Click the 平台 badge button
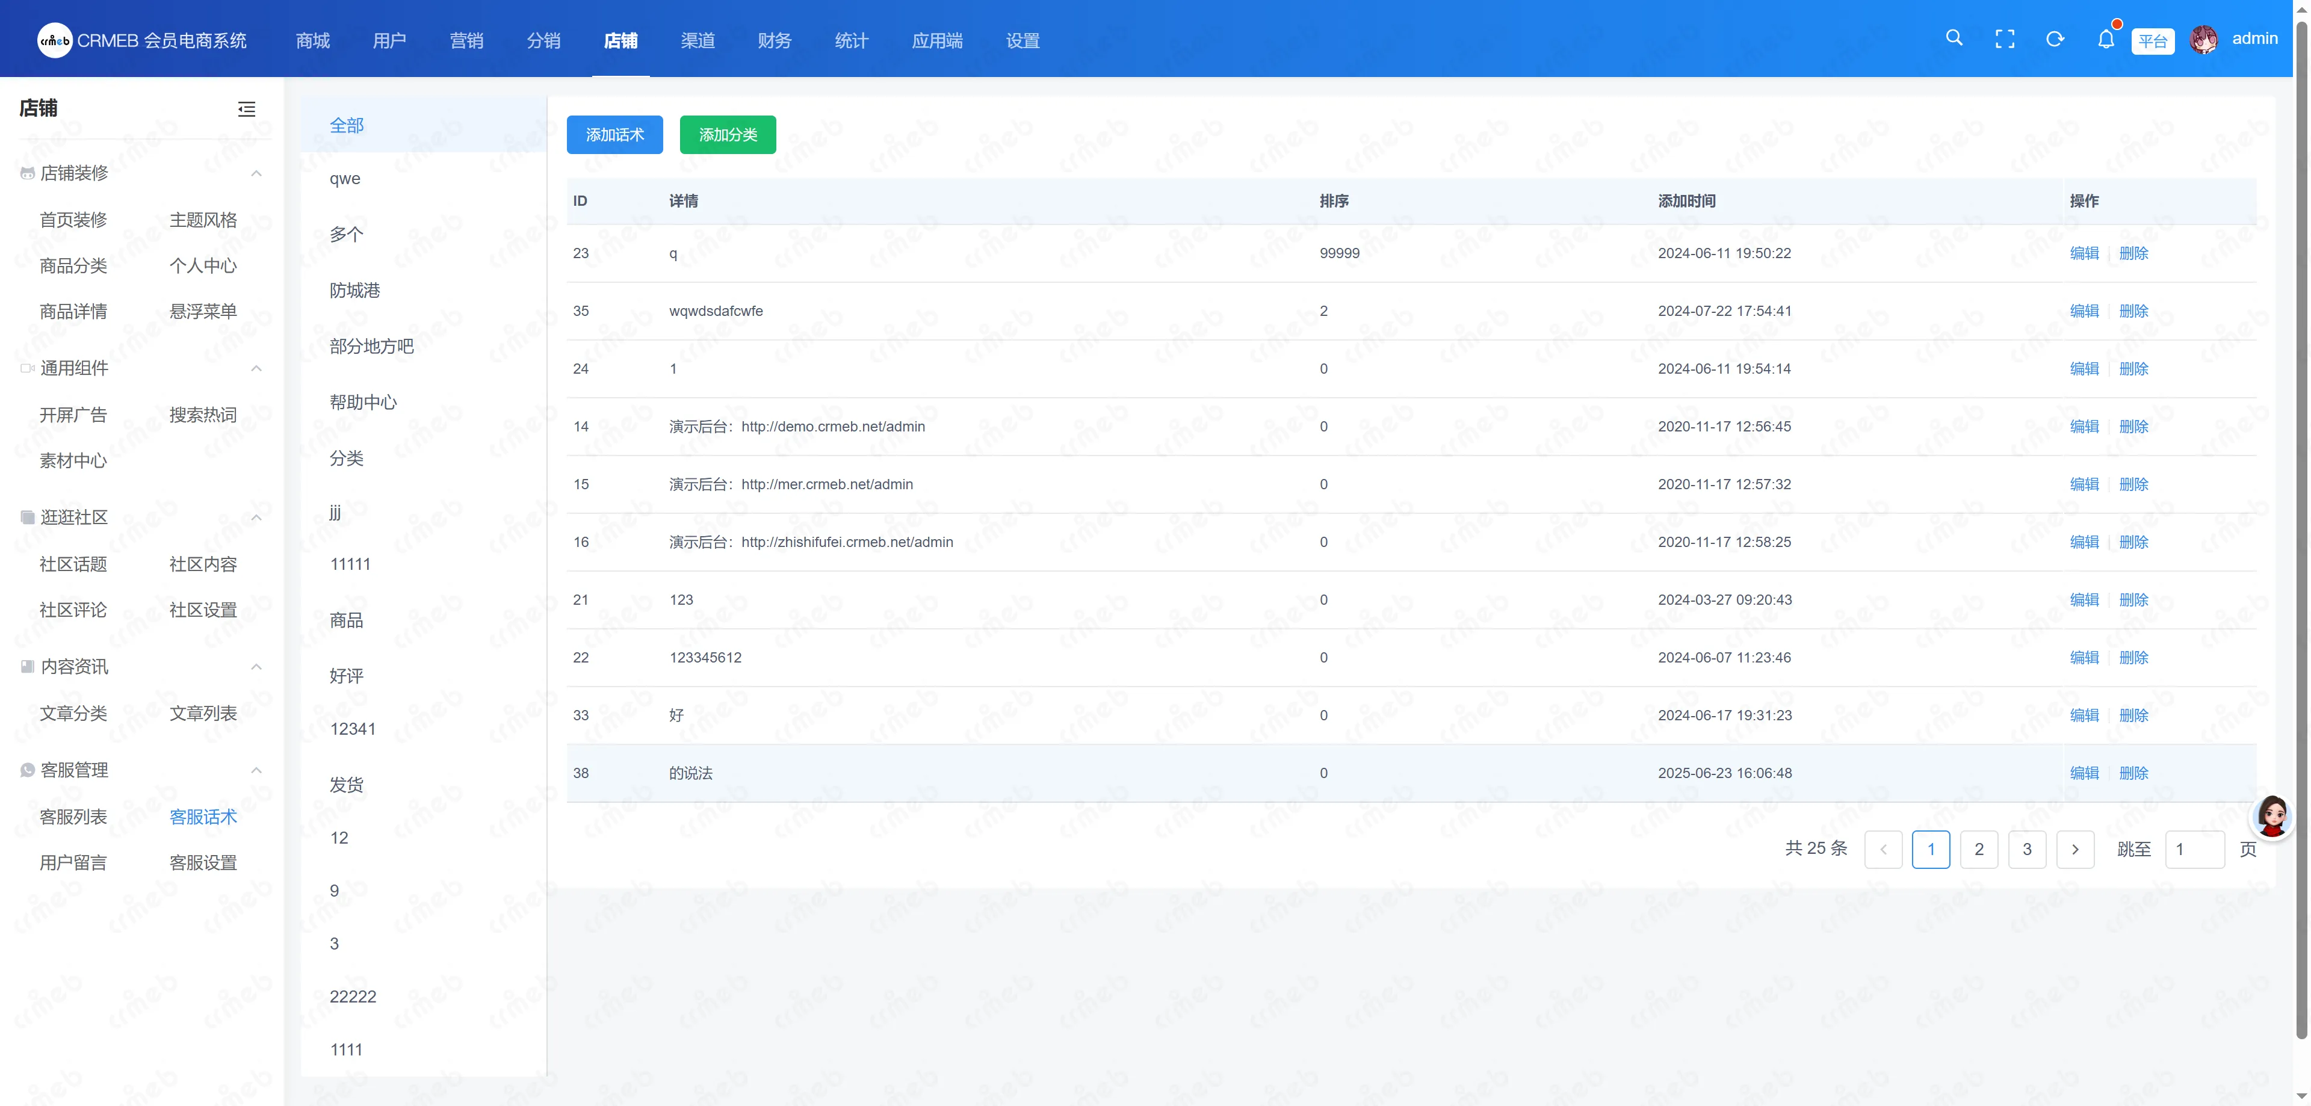2311x1106 pixels. 2152,42
